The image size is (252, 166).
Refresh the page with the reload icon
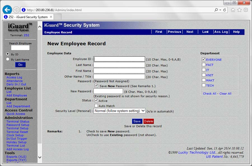[225, 10]
